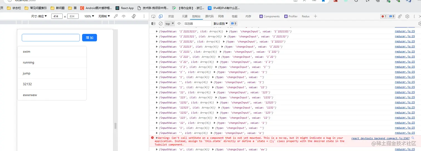Clear the console with the ban icon

161,24
